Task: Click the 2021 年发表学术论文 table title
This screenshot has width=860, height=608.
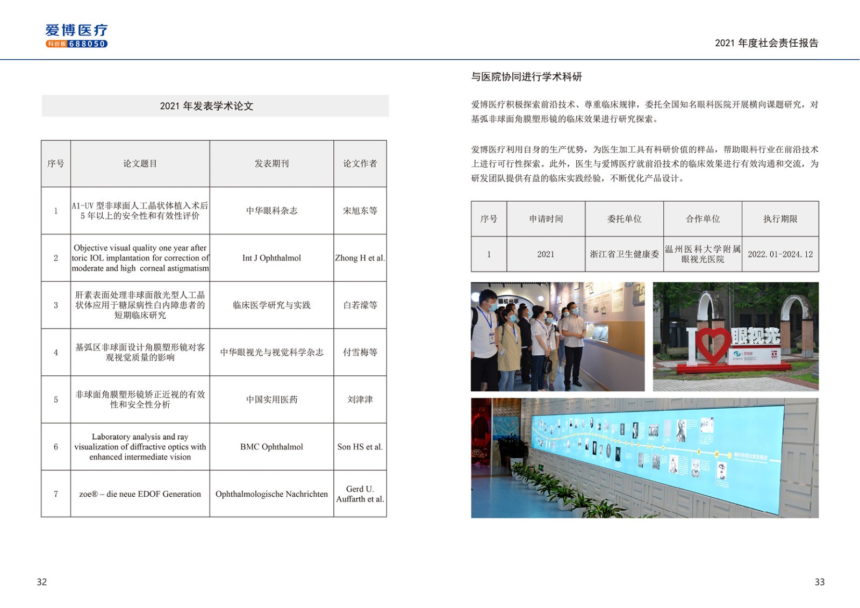Action: click(207, 106)
